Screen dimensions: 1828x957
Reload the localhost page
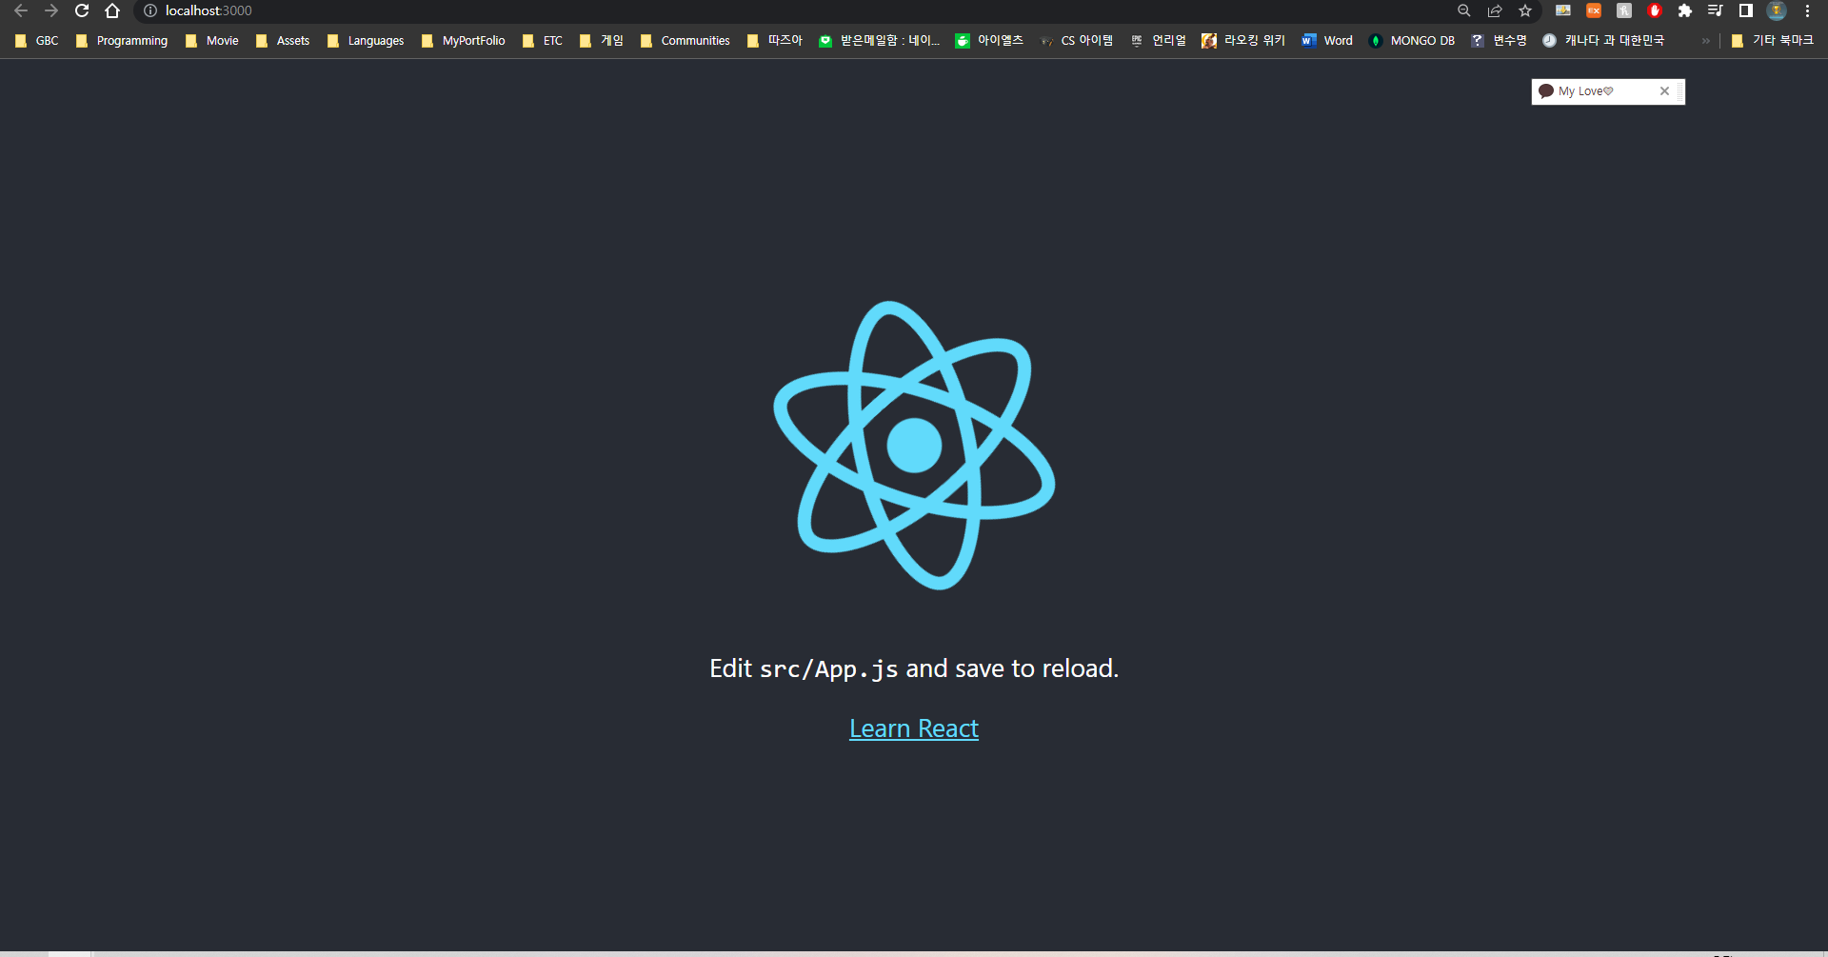82,10
